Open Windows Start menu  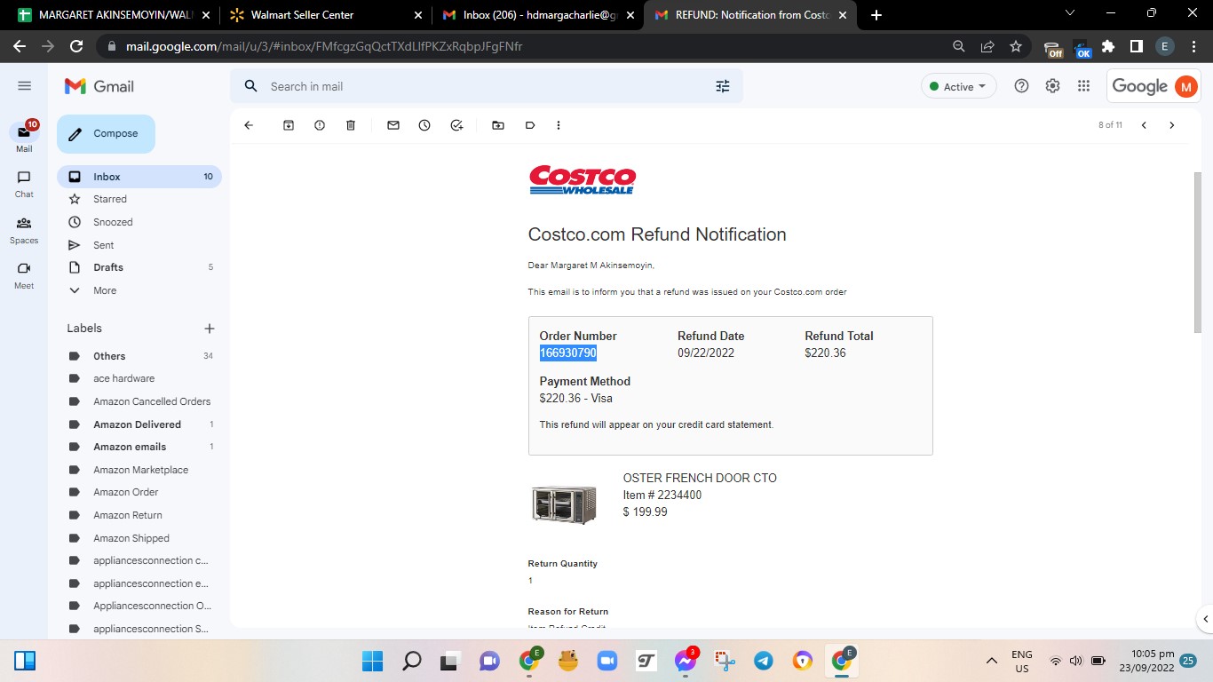click(373, 661)
